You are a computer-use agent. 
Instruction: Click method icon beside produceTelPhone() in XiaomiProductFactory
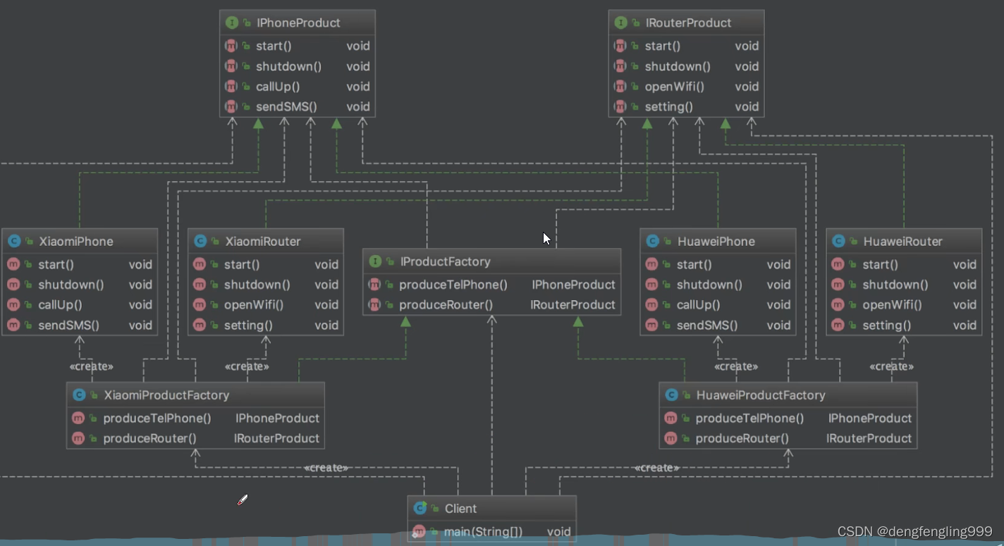click(x=78, y=418)
